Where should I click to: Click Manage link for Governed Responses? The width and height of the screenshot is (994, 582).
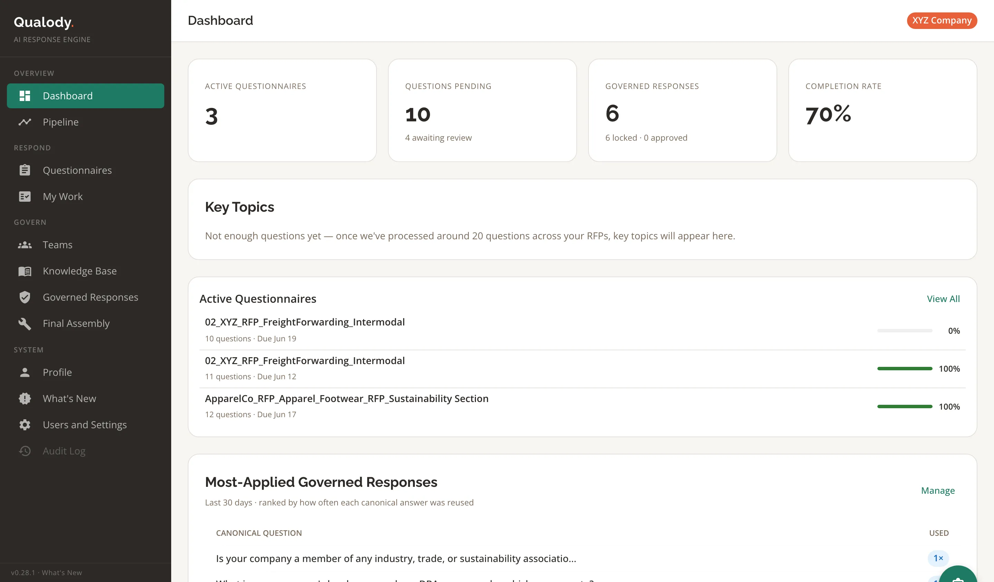(x=938, y=491)
